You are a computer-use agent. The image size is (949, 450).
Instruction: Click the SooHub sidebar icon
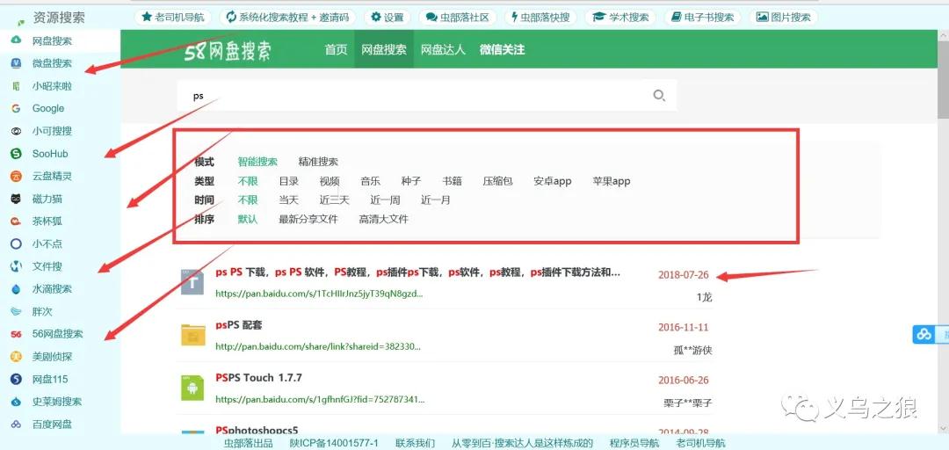click(x=16, y=154)
